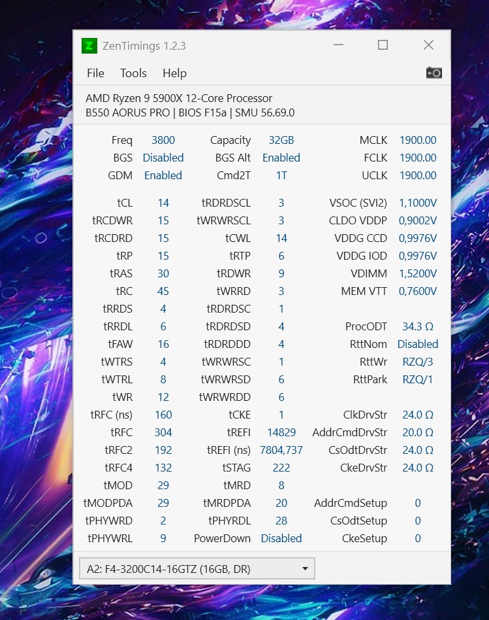Click the VDIMM voltage value
Image resolution: width=489 pixels, height=620 pixels.
pos(418,273)
